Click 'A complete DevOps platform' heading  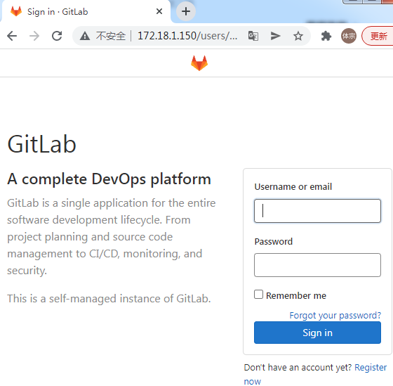click(109, 179)
